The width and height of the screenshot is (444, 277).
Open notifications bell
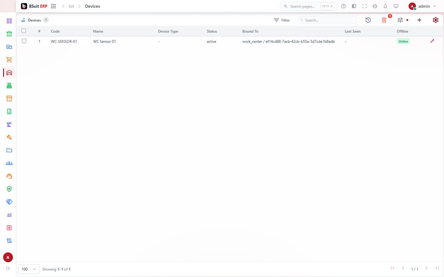click(385, 6)
